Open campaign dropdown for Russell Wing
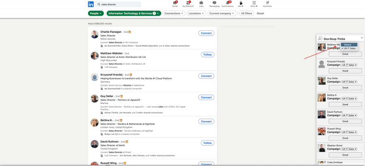This screenshot has width=365, height=166. [x=349, y=132]
